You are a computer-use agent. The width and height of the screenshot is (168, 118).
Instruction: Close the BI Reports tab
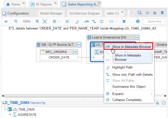click(55, 3)
